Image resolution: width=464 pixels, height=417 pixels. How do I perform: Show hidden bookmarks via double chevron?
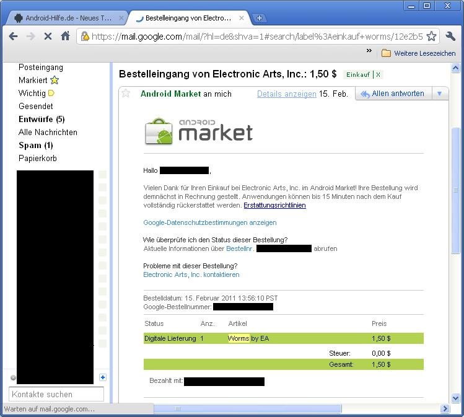pyautogui.click(x=369, y=50)
